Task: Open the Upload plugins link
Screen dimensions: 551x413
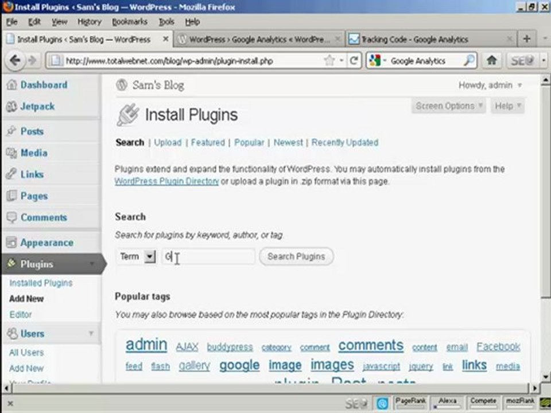Action: point(168,143)
